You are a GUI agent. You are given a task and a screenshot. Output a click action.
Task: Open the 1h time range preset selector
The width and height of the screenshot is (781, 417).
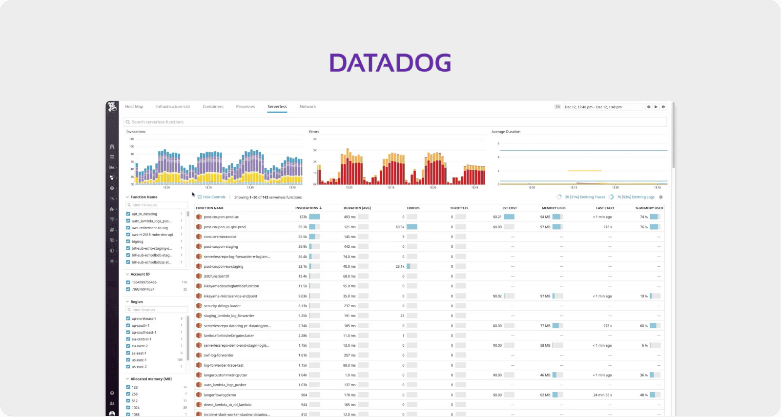pos(557,107)
